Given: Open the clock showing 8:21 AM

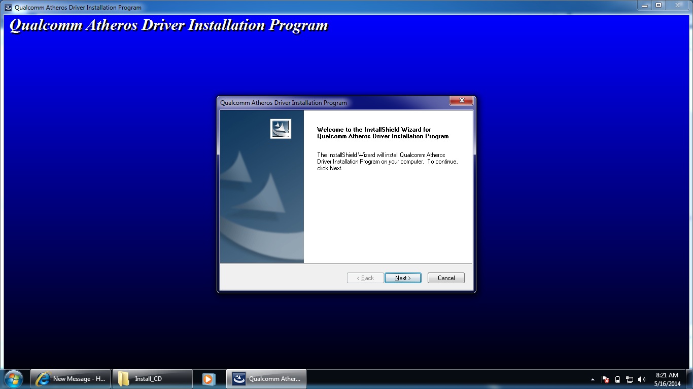Looking at the screenshot, I should [x=667, y=379].
